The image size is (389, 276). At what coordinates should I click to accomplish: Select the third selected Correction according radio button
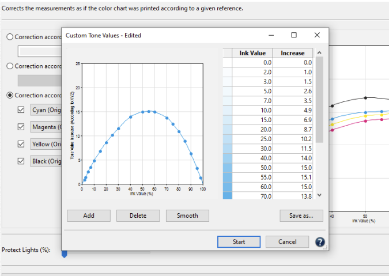(10, 95)
